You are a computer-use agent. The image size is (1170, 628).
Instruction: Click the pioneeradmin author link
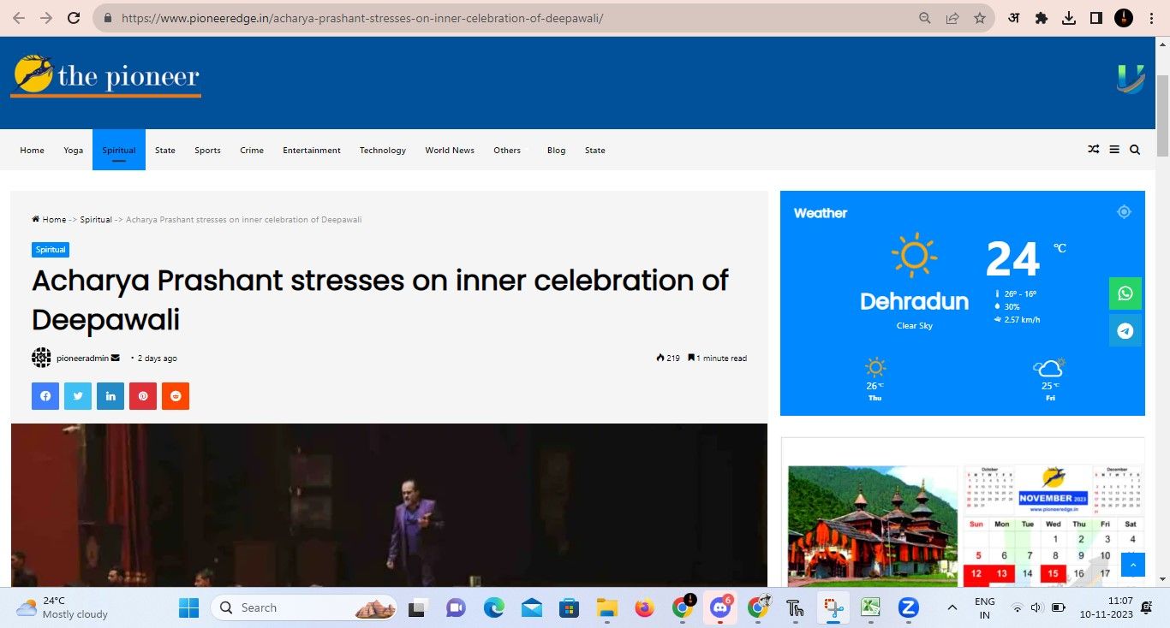pyautogui.click(x=82, y=358)
